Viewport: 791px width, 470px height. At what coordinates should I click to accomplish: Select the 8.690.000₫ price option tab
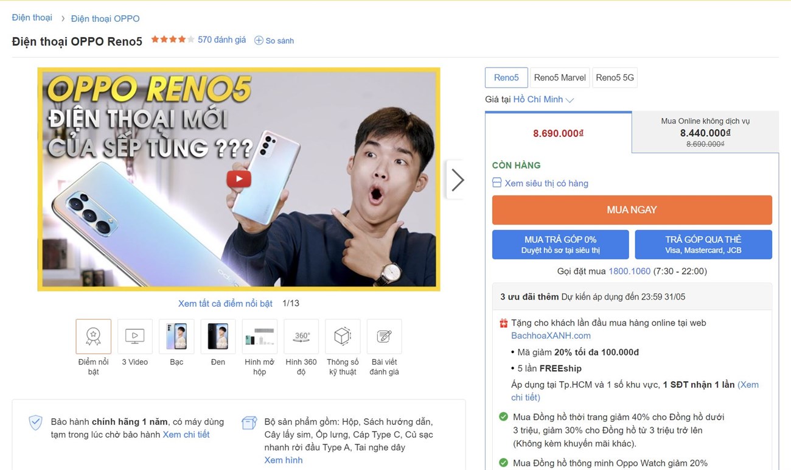click(559, 133)
